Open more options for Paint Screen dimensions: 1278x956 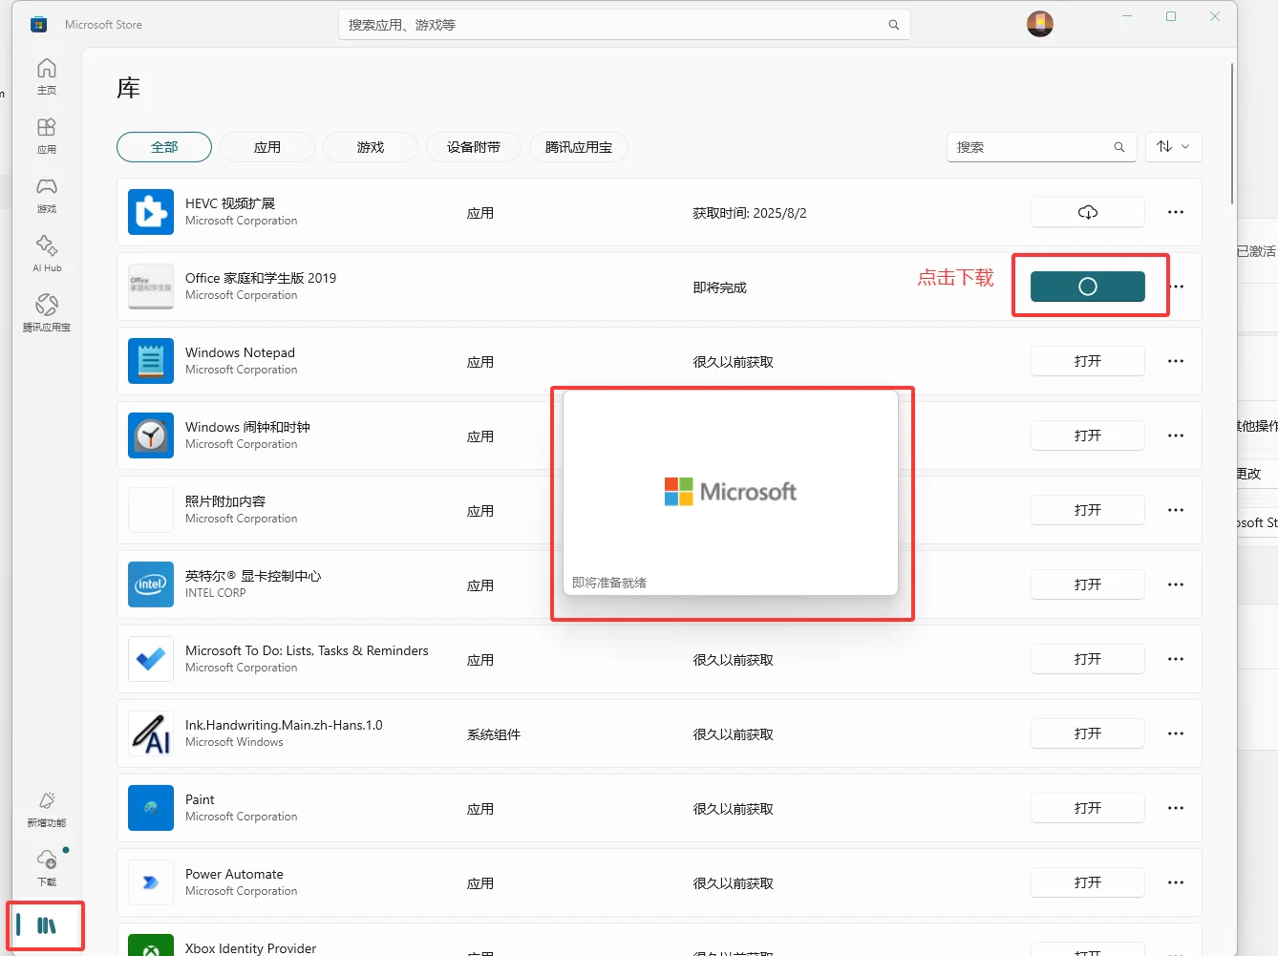point(1176,808)
